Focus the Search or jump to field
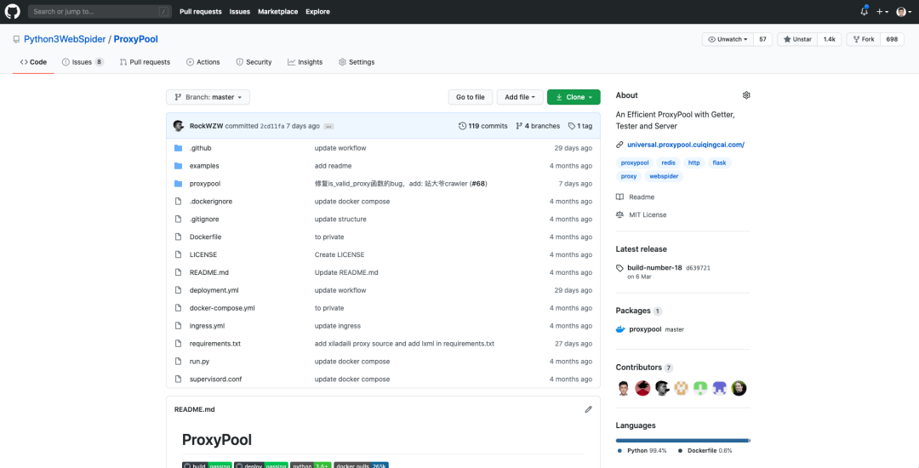Viewport: 919px width, 468px height. (x=100, y=12)
